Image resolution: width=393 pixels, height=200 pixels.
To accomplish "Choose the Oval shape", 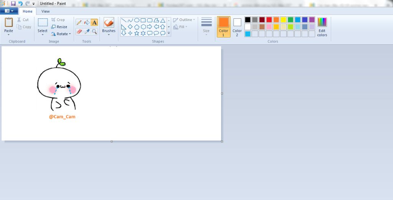I will click(x=137, y=20).
